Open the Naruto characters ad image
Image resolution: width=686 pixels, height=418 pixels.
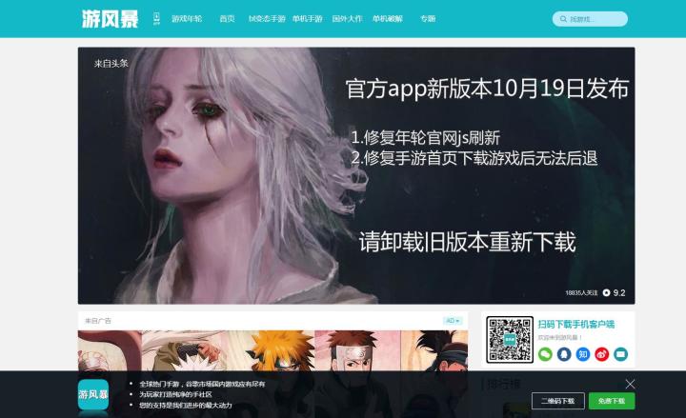(x=272, y=350)
